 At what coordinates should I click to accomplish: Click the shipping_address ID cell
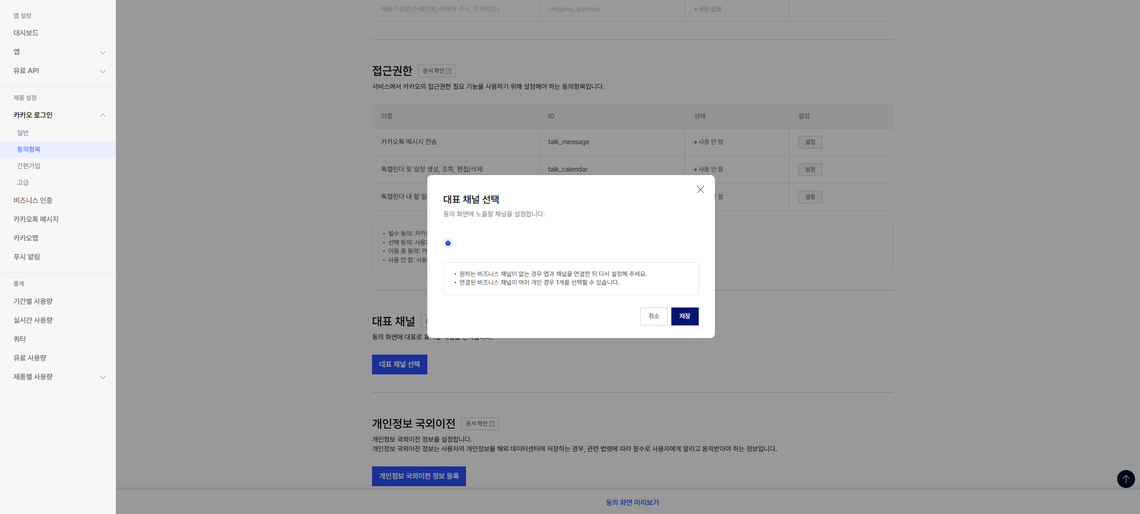(x=574, y=9)
